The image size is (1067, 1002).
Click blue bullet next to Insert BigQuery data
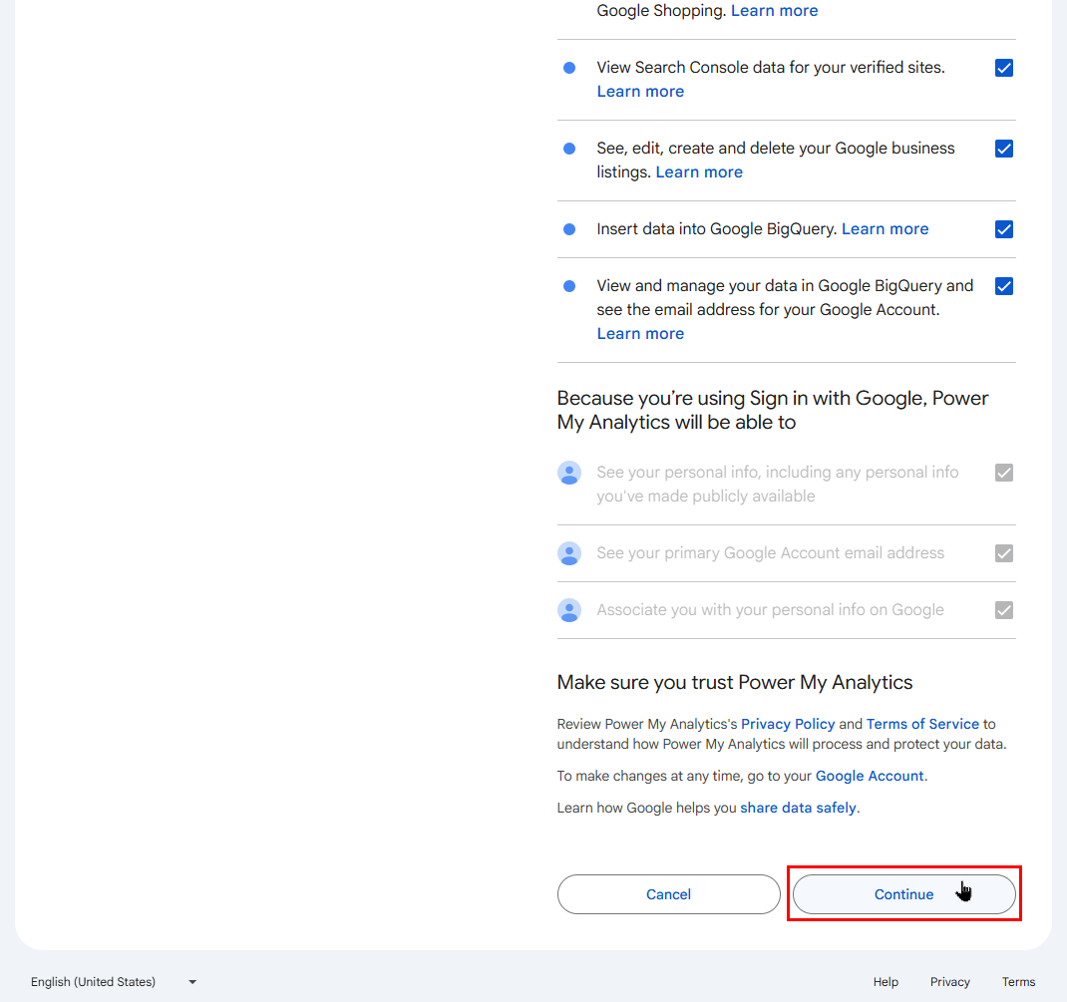(569, 229)
